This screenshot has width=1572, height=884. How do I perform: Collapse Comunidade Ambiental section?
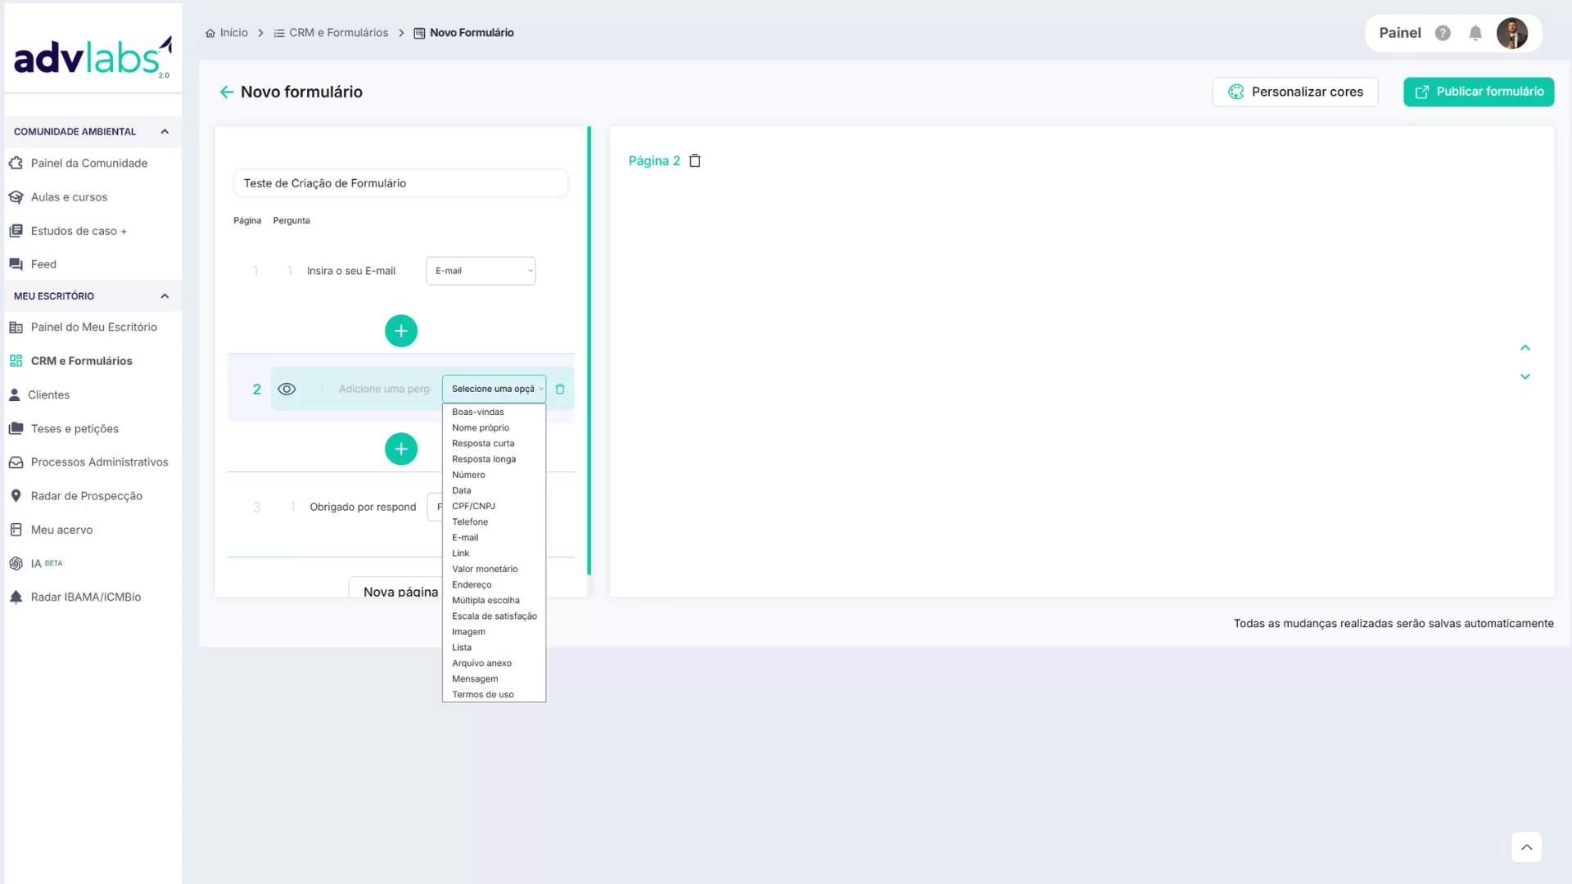(x=165, y=132)
